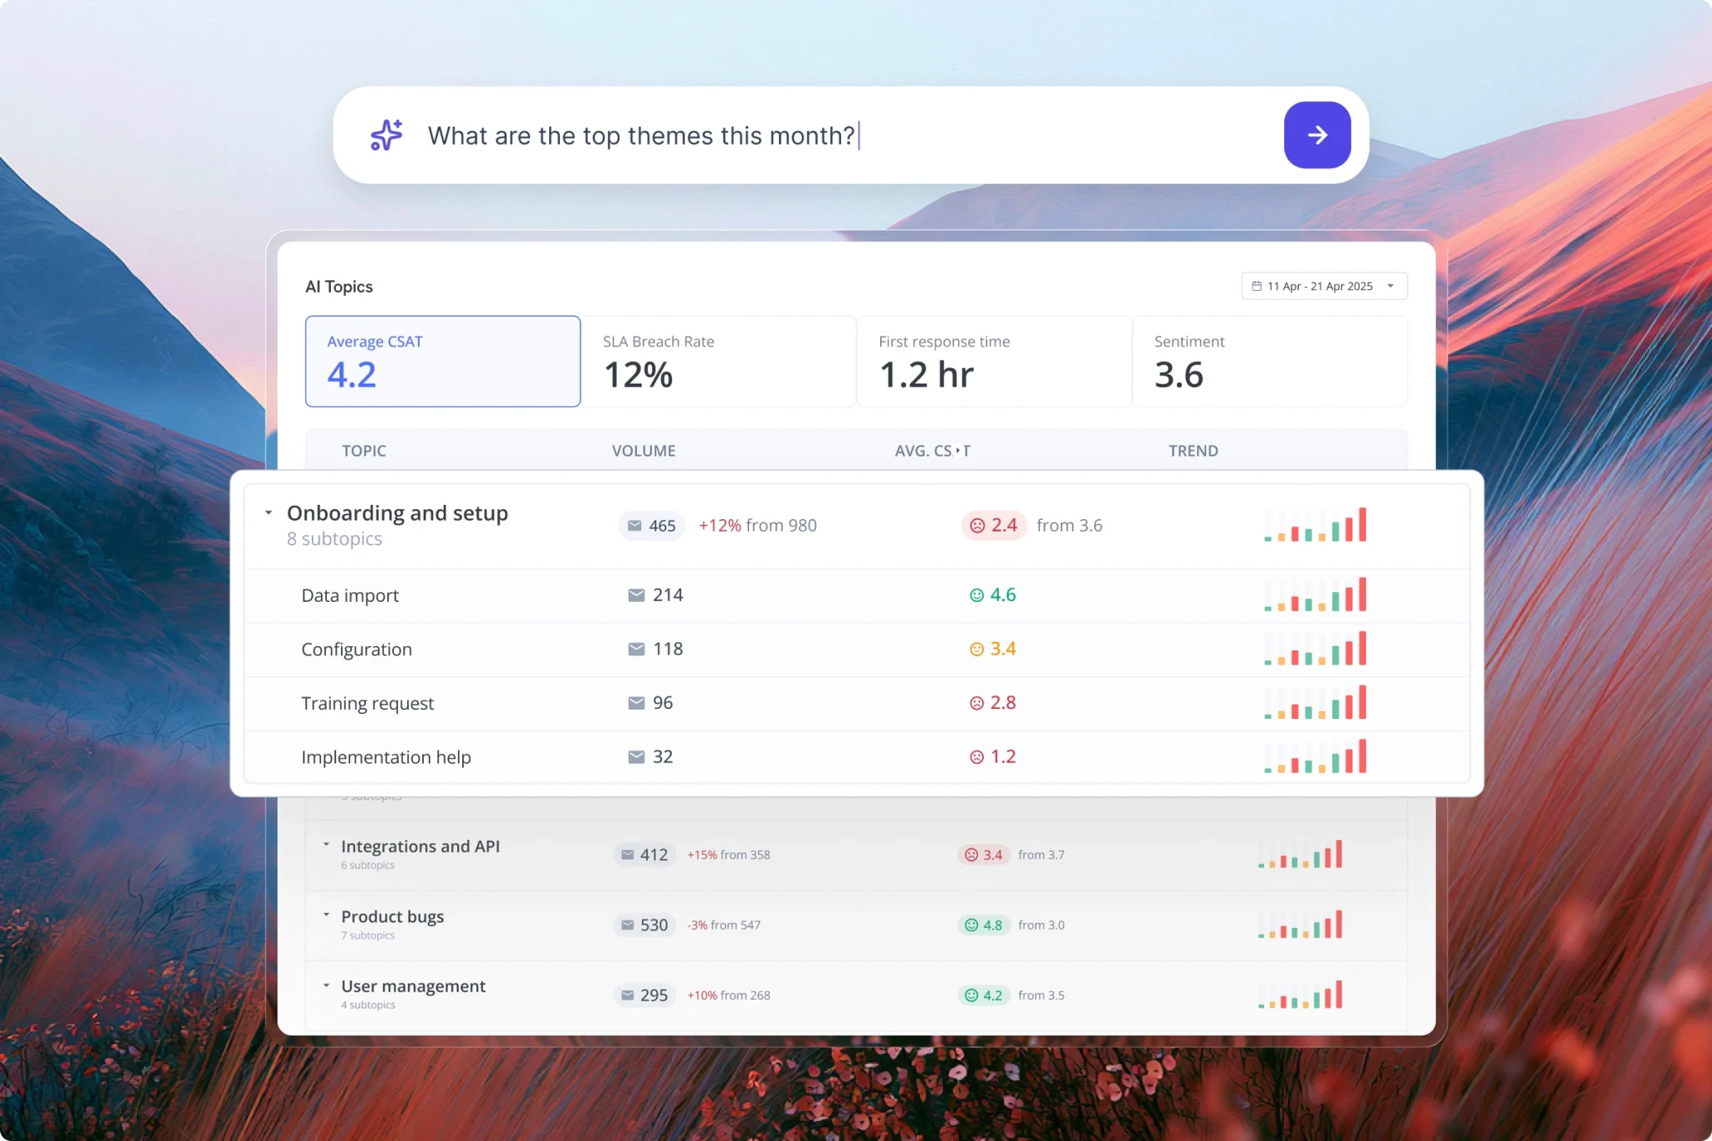Viewport: 1712px width, 1141px height.
Task: Select the SLA Breach Rate card
Action: 719,361
